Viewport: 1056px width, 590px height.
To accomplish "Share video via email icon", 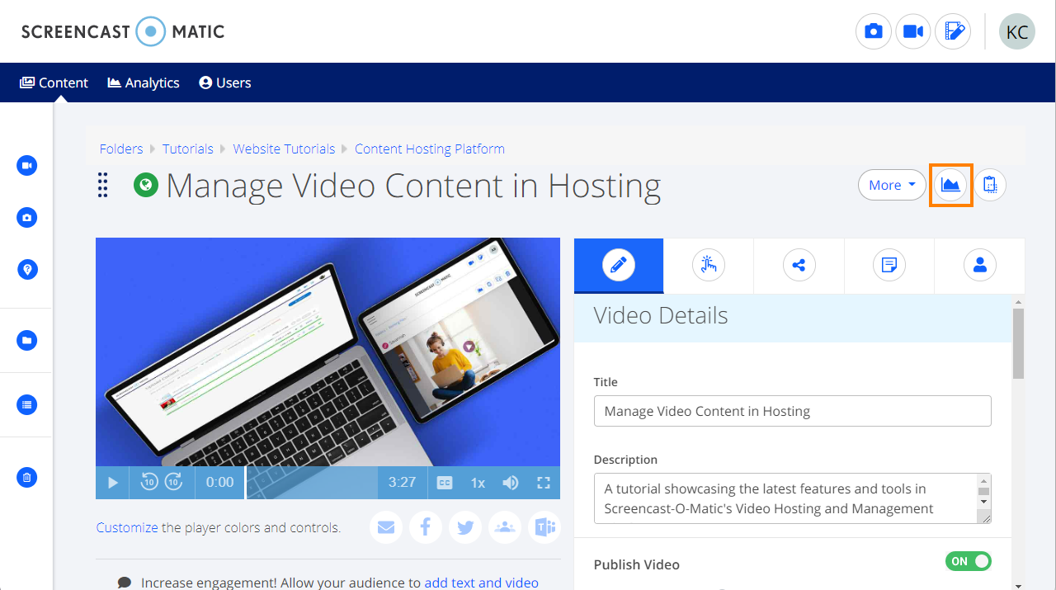I will pyautogui.click(x=386, y=527).
